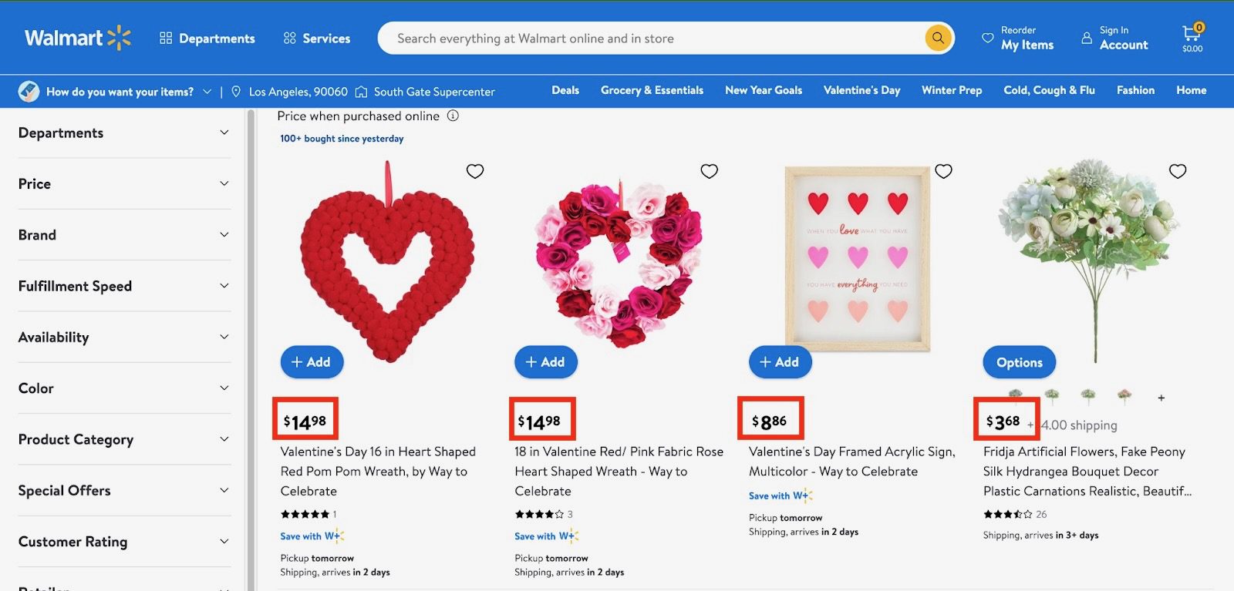Expand the Brand filter section
The width and height of the screenshot is (1234, 591).
point(123,235)
